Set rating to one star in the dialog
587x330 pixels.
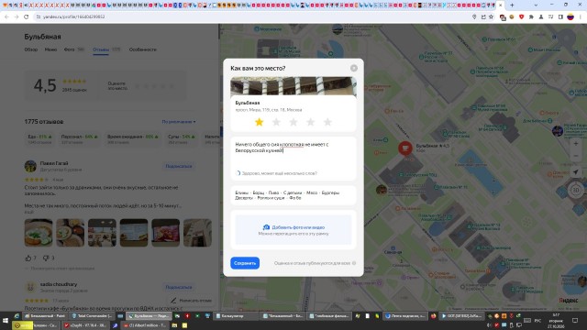(x=259, y=122)
